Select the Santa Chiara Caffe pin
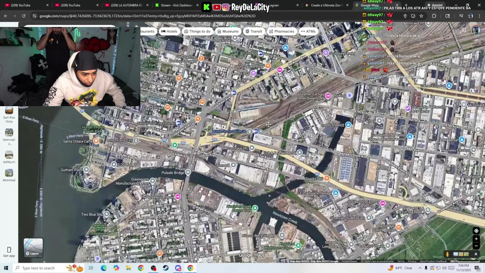 [x=96, y=141]
